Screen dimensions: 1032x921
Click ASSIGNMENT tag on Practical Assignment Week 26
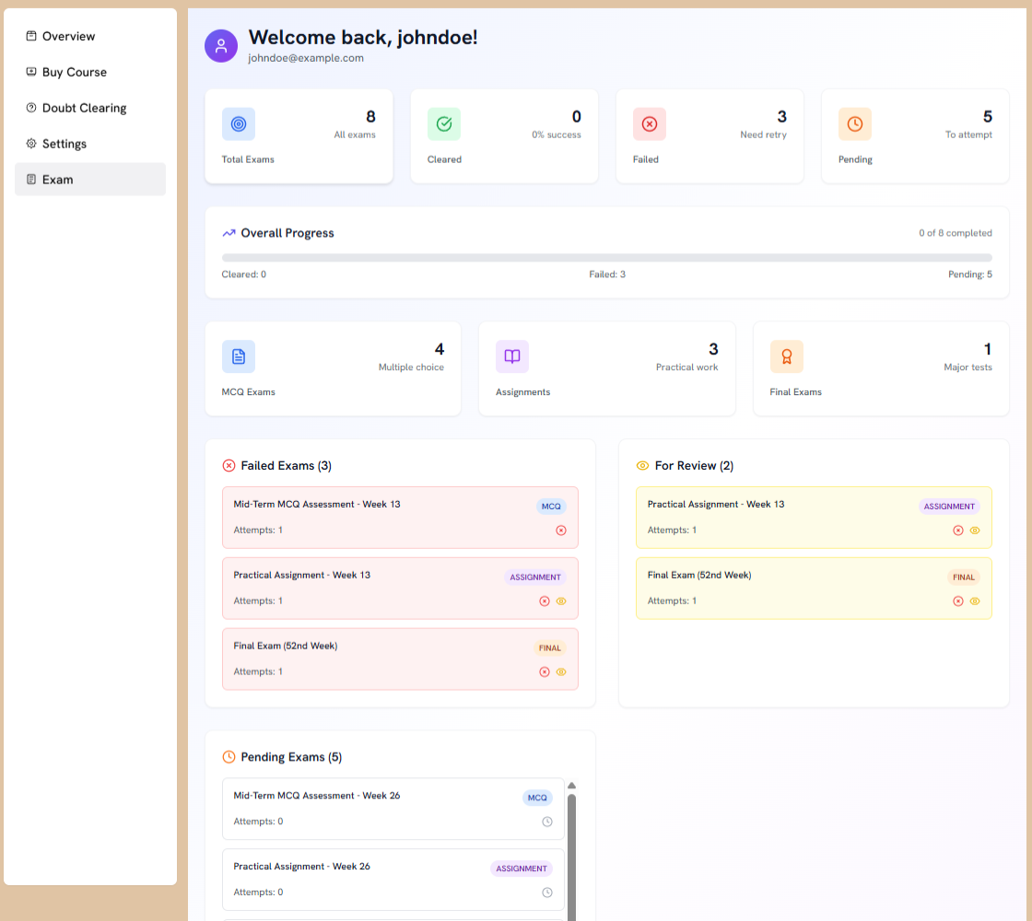click(x=522, y=869)
